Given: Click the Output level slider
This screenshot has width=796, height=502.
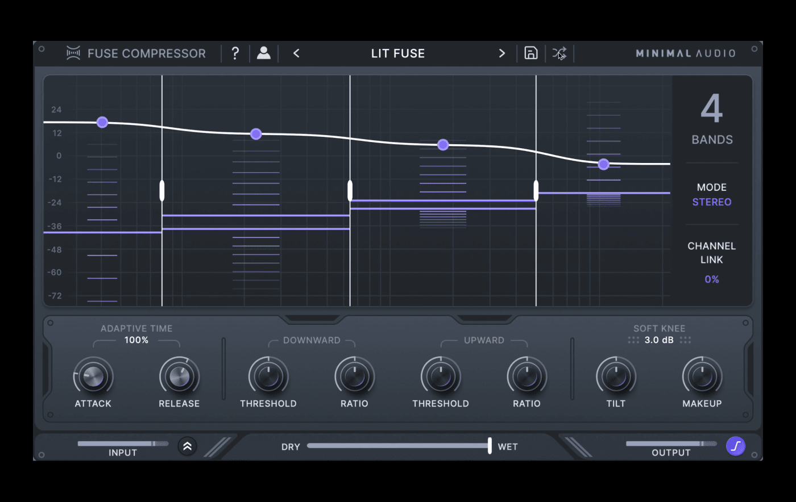Looking at the screenshot, I should [x=671, y=444].
